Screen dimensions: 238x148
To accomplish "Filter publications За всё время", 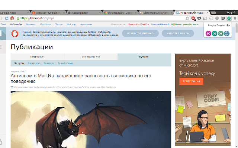I will (x=65, y=63).
